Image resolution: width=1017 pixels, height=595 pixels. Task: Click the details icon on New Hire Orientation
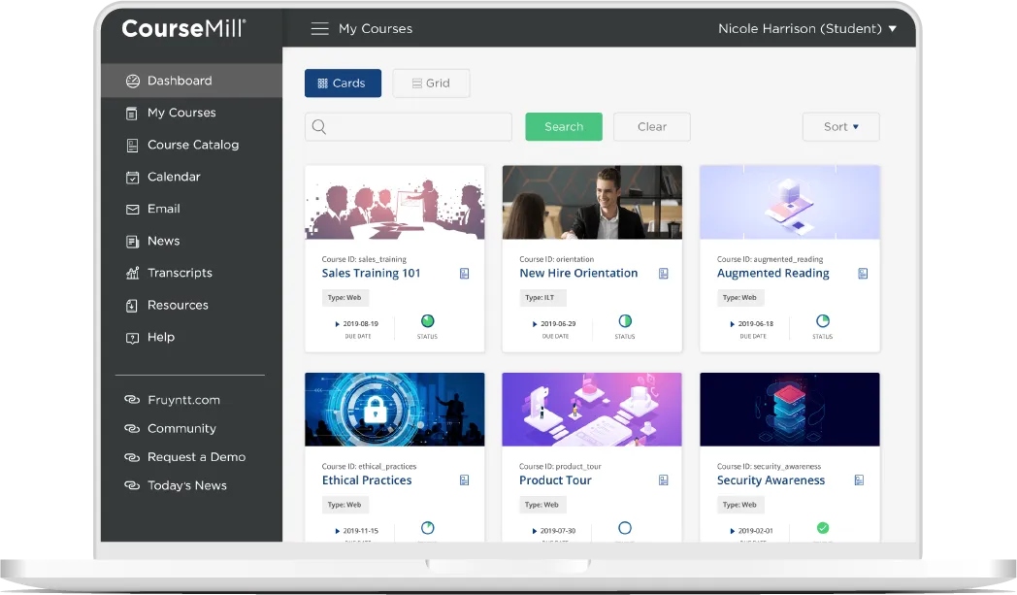(664, 274)
